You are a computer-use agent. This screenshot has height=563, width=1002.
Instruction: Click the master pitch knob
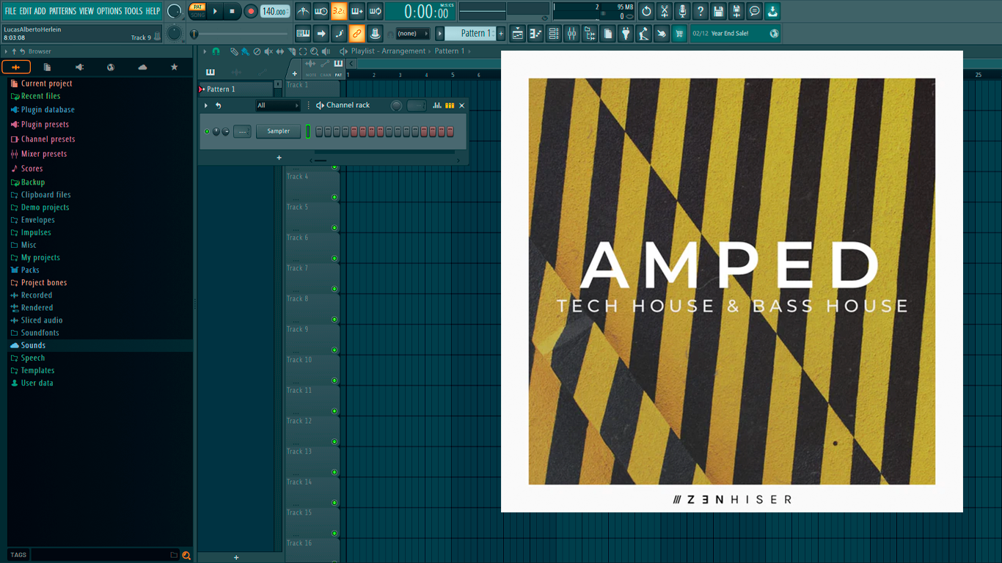(174, 33)
